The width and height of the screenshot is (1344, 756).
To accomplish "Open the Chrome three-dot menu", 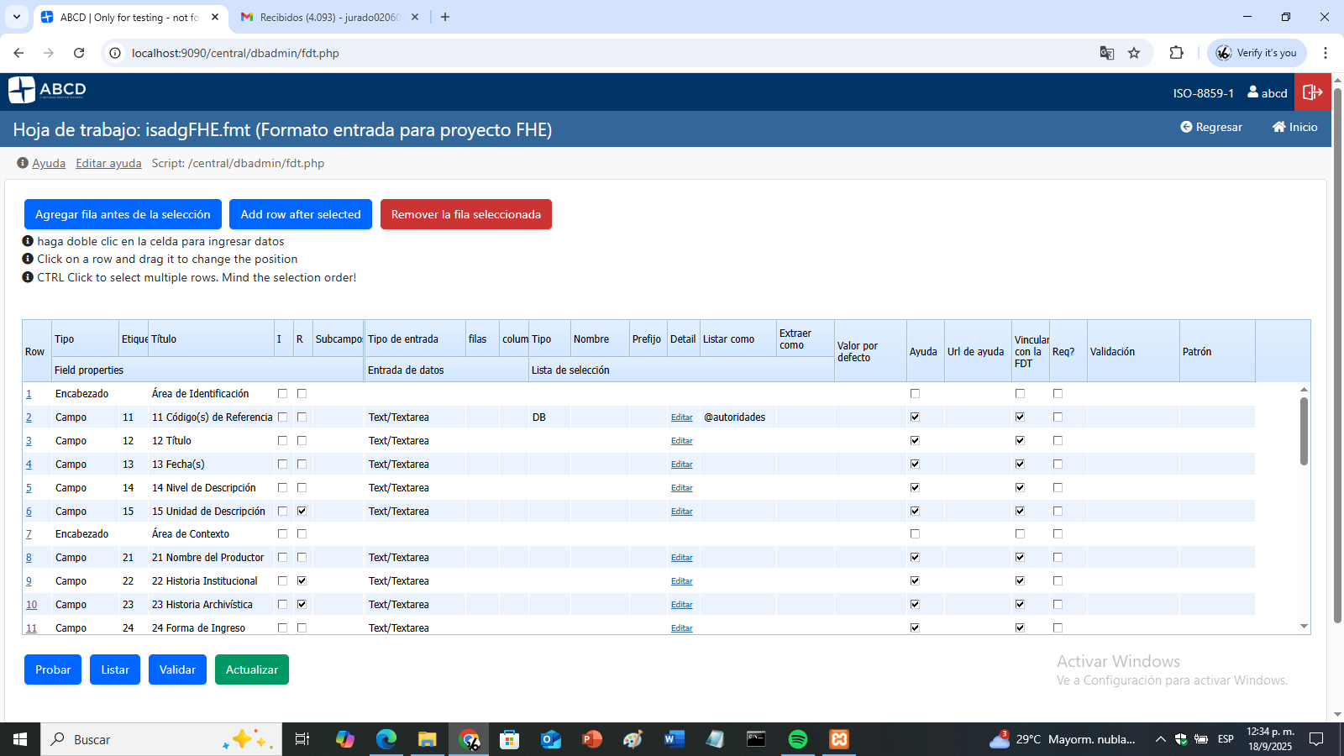I will coord(1326,53).
